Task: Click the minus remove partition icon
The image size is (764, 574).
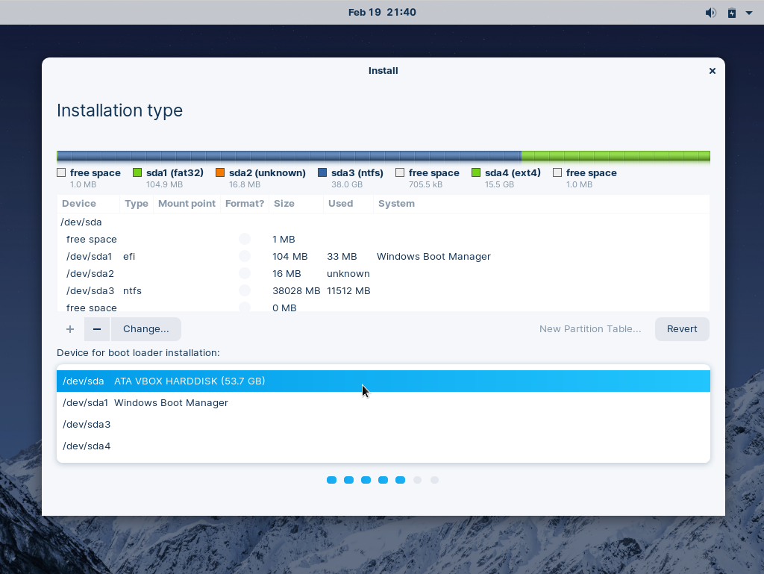Action: coord(97,329)
